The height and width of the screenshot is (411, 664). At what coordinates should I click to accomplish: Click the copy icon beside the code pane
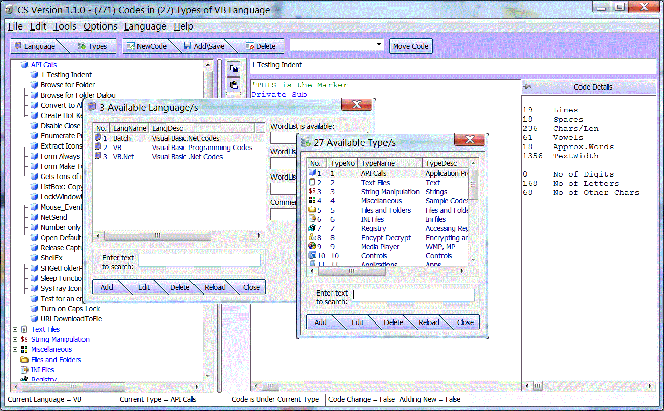click(x=234, y=68)
